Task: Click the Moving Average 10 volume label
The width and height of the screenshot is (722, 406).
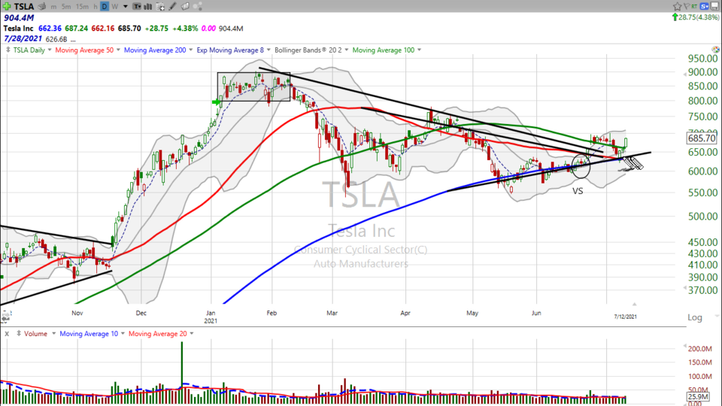Action: (x=89, y=334)
